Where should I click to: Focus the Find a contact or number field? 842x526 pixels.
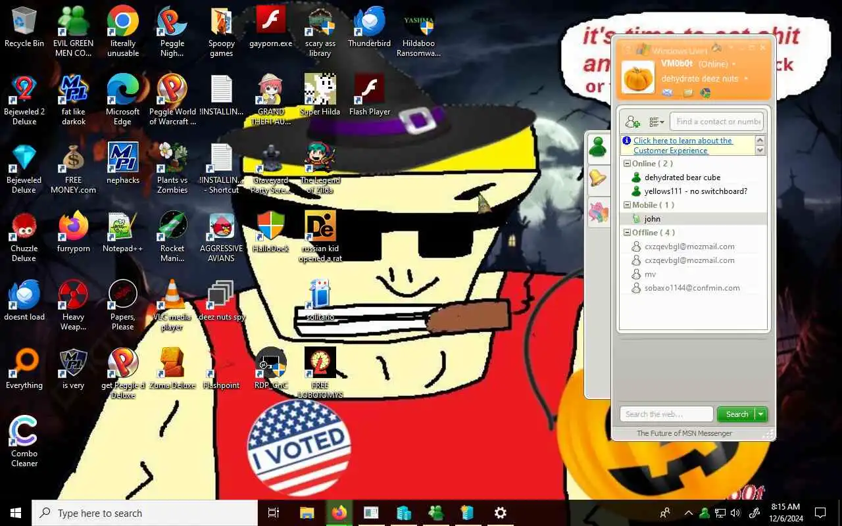click(x=718, y=122)
